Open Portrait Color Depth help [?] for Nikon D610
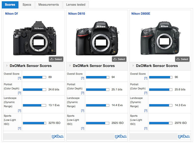This screenshot has width=194, height=144. [x=82, y=93]
